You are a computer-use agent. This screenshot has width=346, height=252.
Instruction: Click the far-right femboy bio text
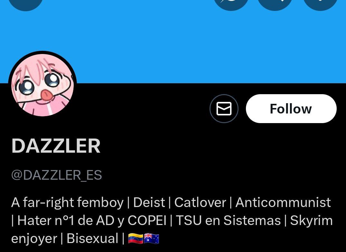pos(68,203)
